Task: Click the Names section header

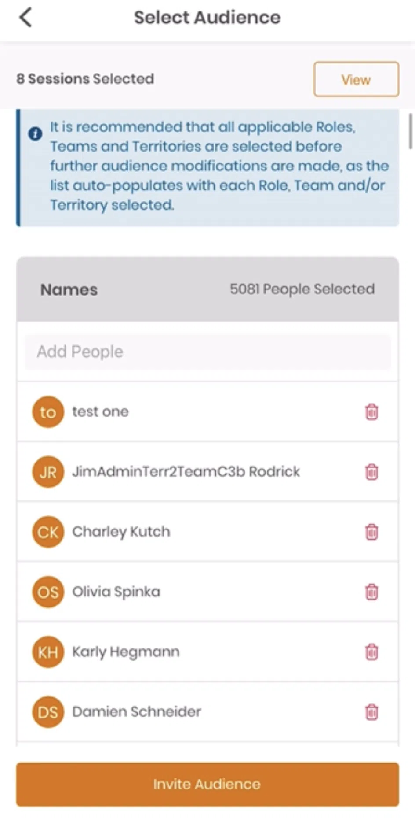Action: click(x=69, y=290)
